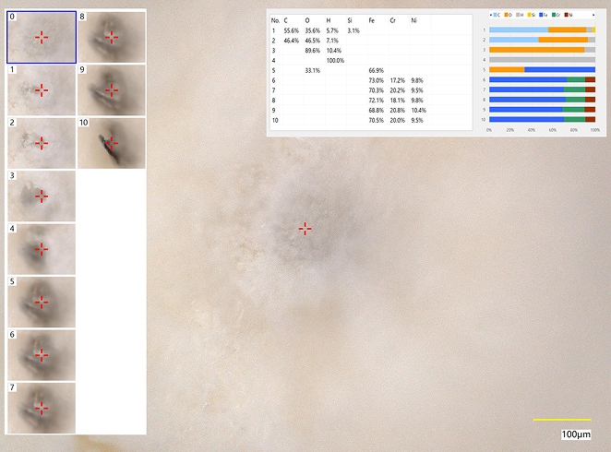Click the red crosshair marker in main image
The width and height of the screenshot is (611, 452).
(305, 229)
